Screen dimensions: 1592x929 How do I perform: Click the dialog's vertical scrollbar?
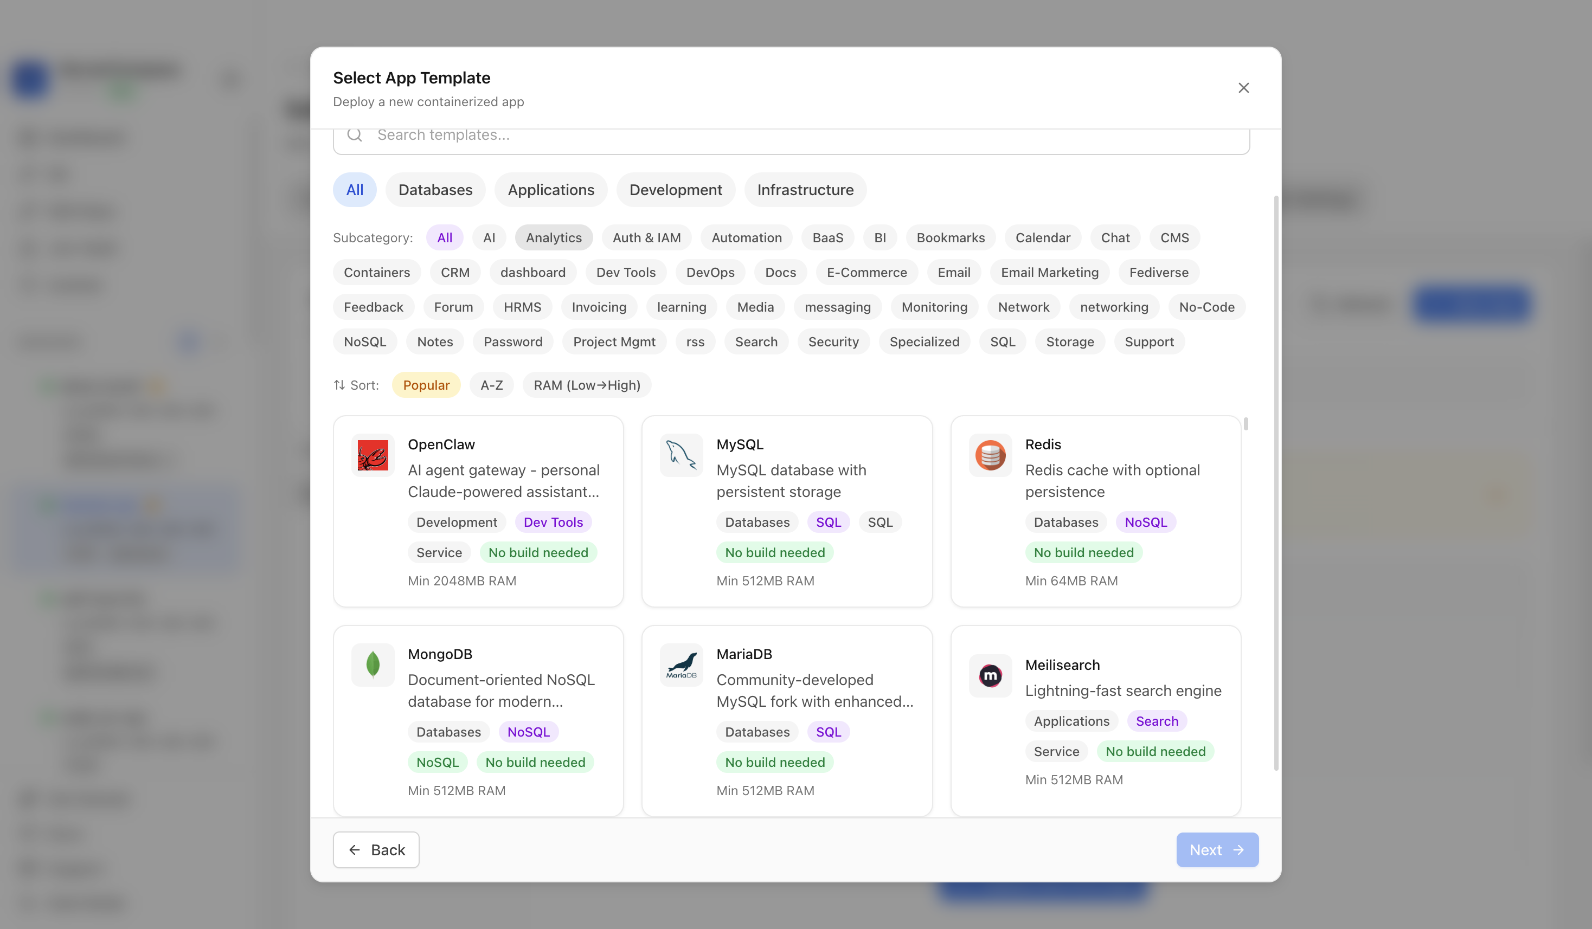pyautogui.click(x=1276, y=483)
